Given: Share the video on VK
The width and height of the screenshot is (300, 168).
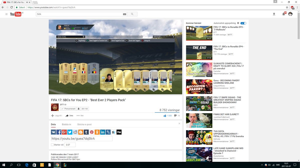Looking at the screenshot, I should point(53,132).
